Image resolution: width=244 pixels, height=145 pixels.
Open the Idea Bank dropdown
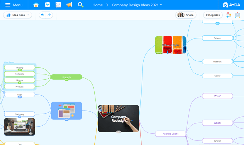18,15
